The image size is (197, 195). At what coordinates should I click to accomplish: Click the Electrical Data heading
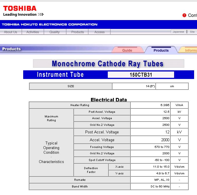[x=109, y=100]
